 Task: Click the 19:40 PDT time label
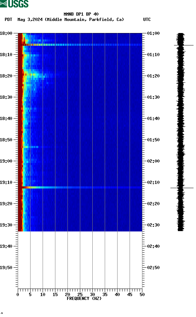pos(6,246)
